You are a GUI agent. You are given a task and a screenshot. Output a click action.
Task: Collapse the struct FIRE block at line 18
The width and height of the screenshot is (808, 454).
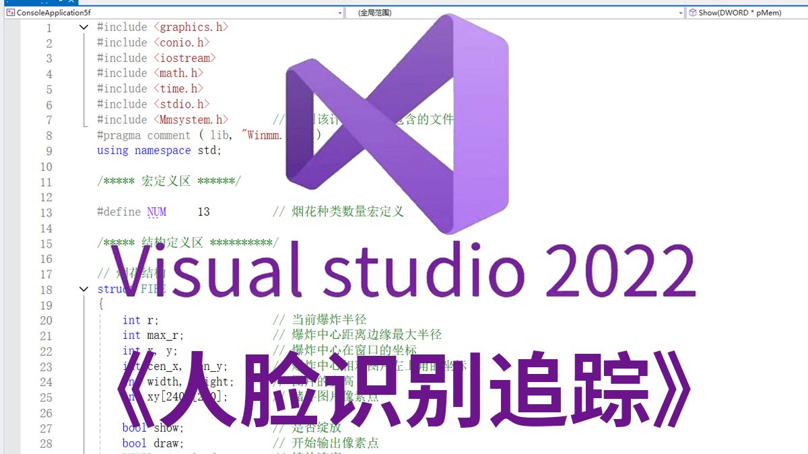[83, 289]
